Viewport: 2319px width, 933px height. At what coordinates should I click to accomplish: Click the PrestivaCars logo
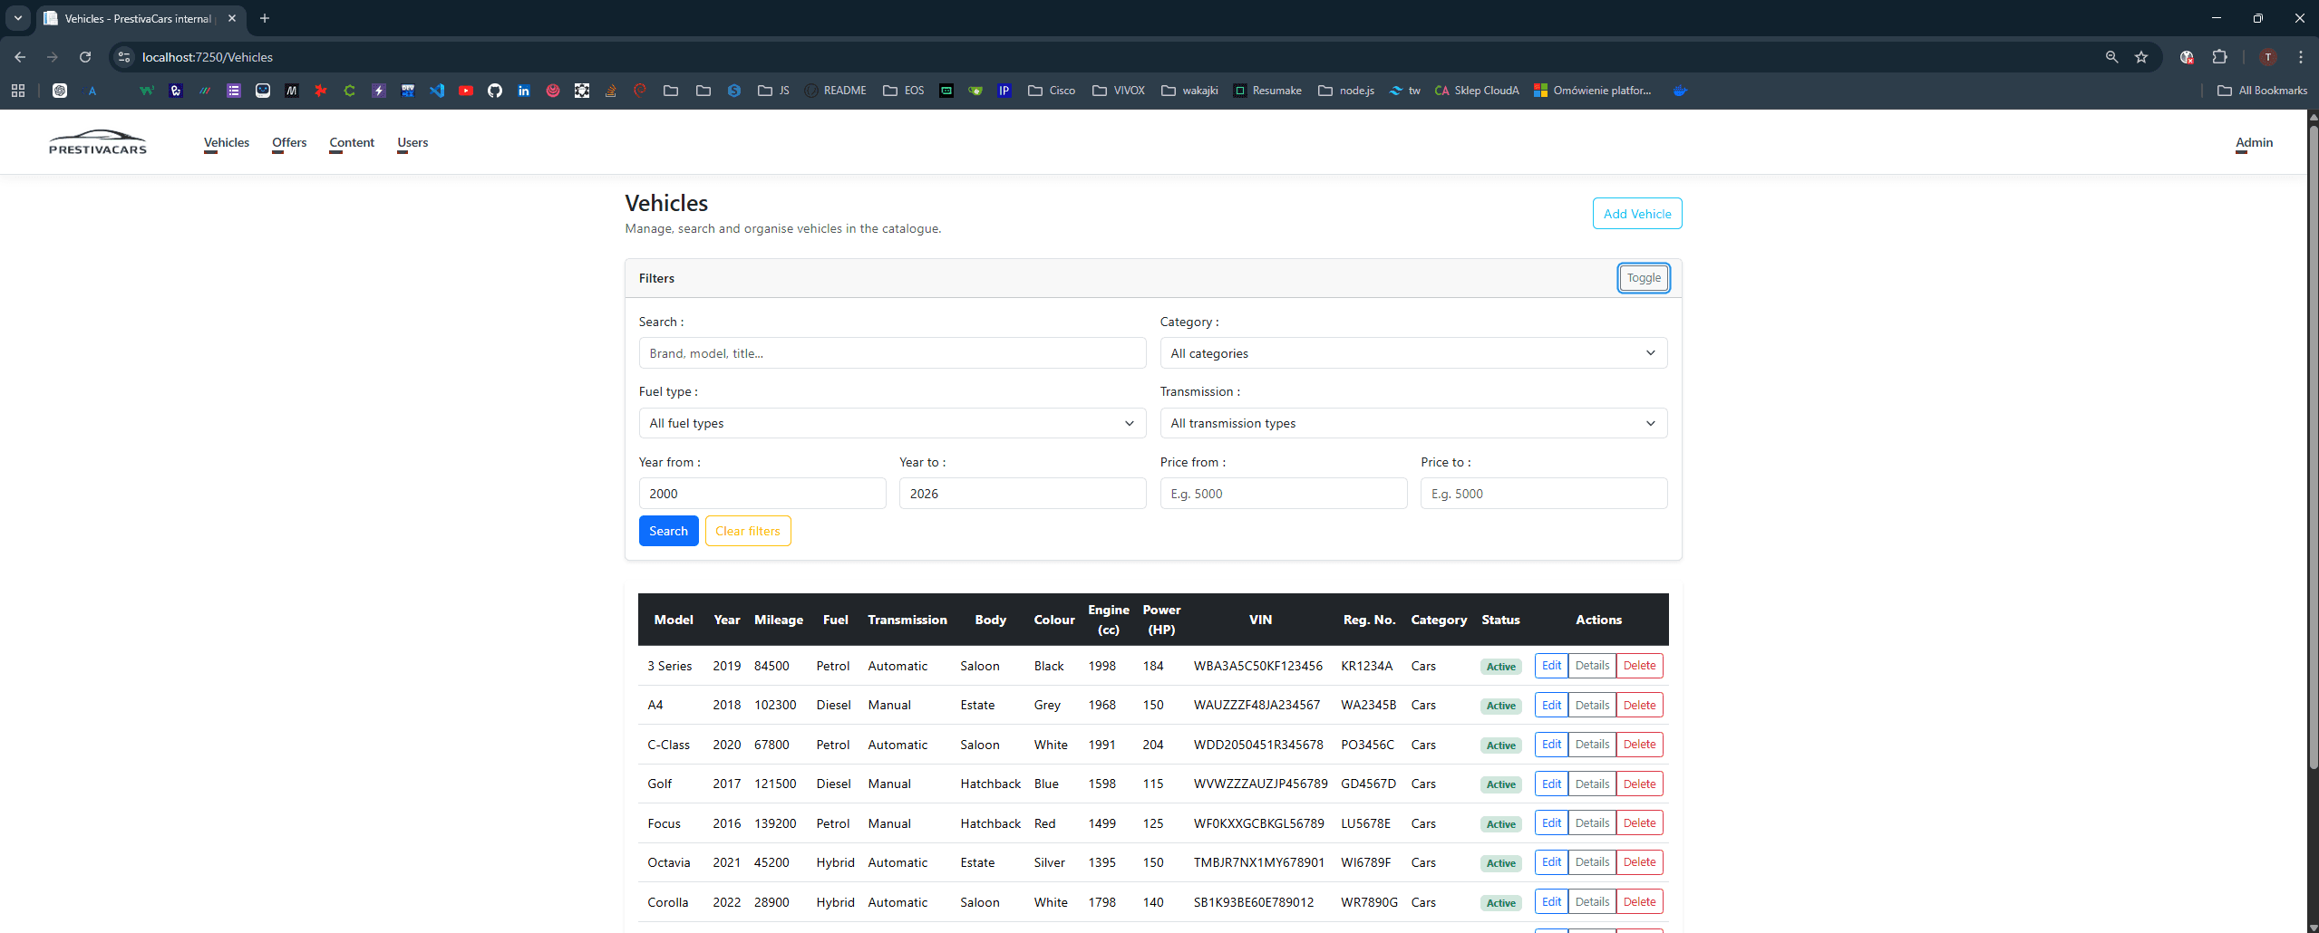(98, 142)
